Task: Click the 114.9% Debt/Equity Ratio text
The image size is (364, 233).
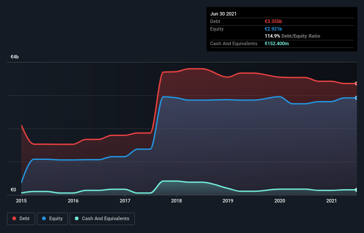Action: [x=292, y=36]
